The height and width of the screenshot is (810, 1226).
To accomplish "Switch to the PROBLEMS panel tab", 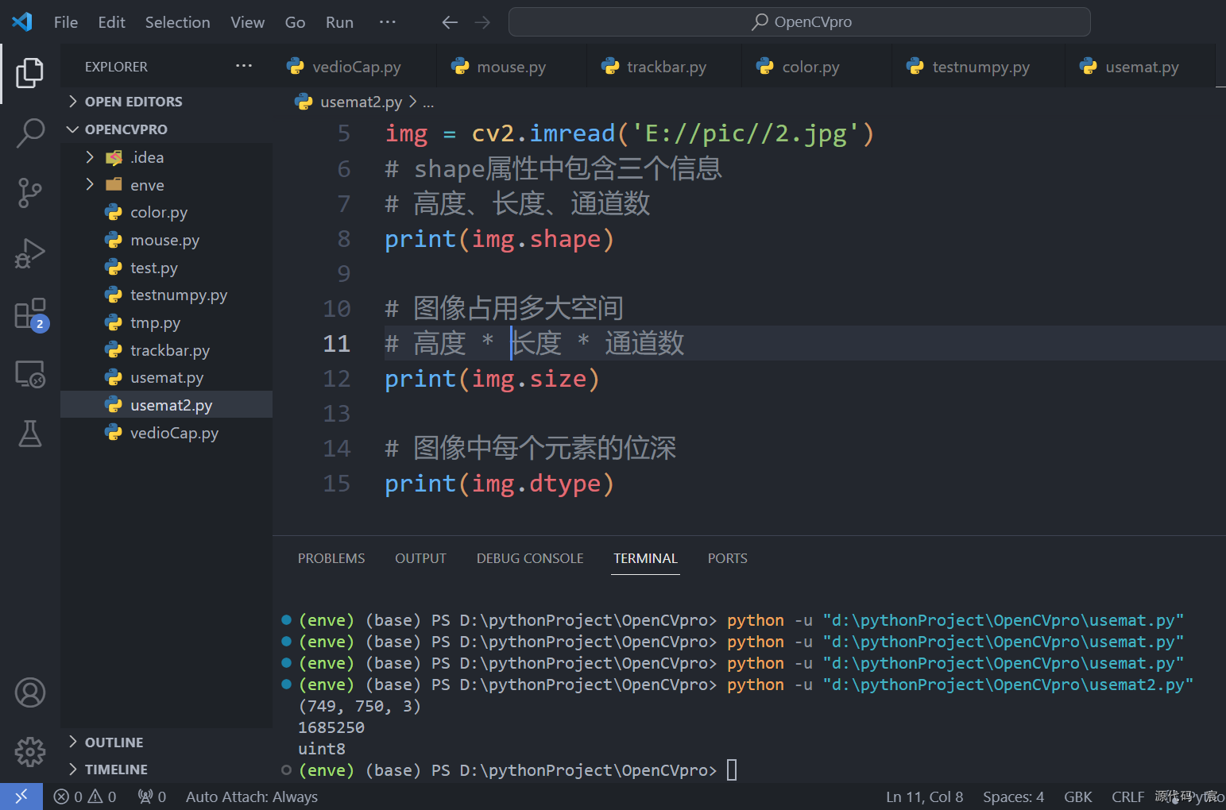I will (x=331, y=558).
